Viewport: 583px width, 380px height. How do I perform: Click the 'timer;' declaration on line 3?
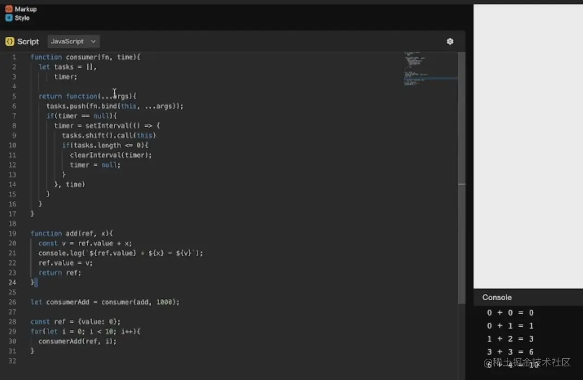click(x=66, y=77)
